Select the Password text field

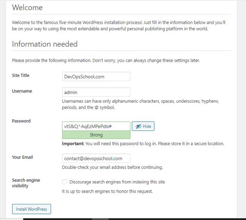(x=96, y=126)
